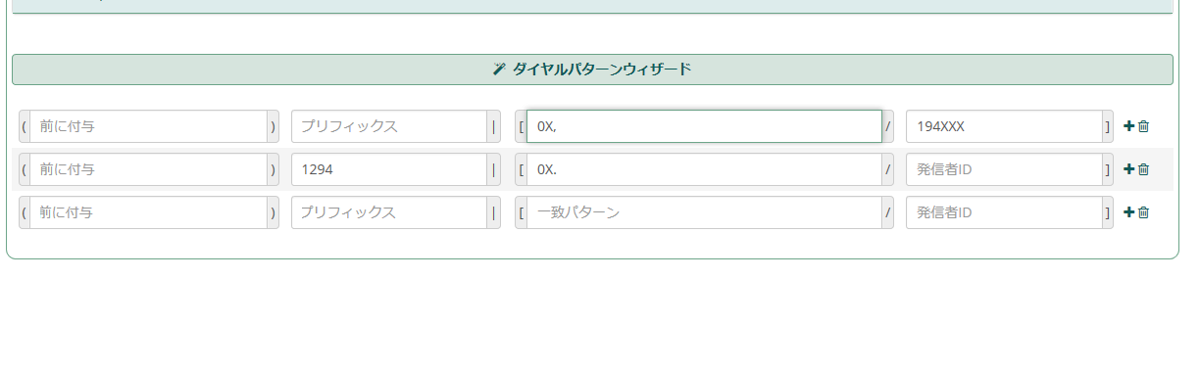Screen dimensions: 1200x372
Task: Add row after the 1294 prefix row
Action: pos(1128,169)
